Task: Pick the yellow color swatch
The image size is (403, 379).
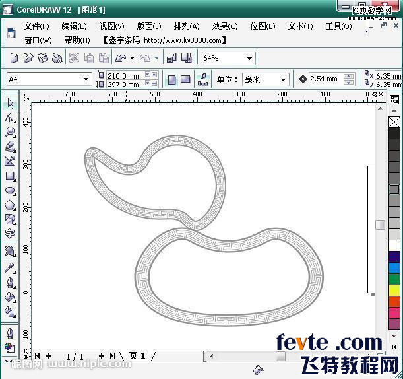Action: click(x=394, y=291)
